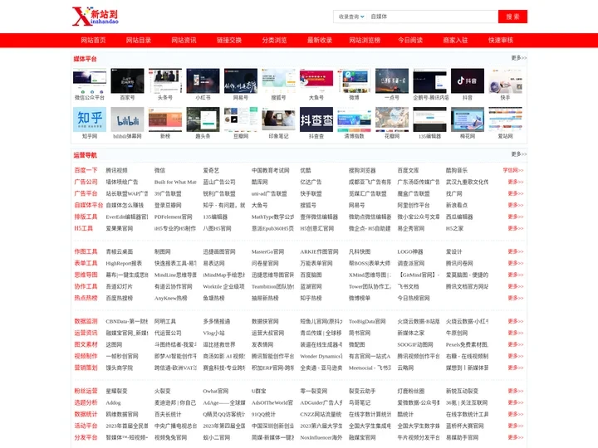Open the 135编辑器 site thumbnail
This screenshot has height=448, width=598.
click(x=429, y=119)
